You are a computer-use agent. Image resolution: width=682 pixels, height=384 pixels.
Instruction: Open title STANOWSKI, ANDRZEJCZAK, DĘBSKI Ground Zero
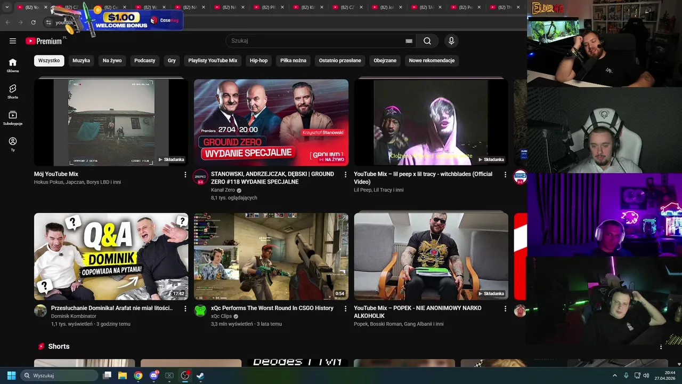[272, 178]
